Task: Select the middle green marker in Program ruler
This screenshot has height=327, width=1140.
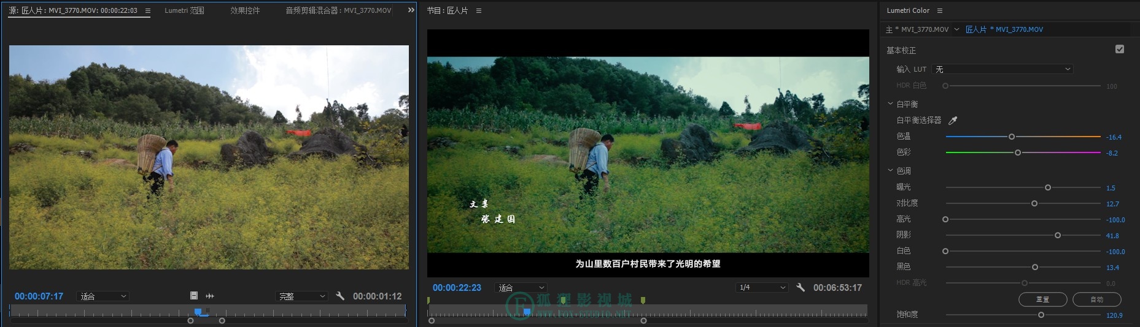Action: [x=563, y=300]
